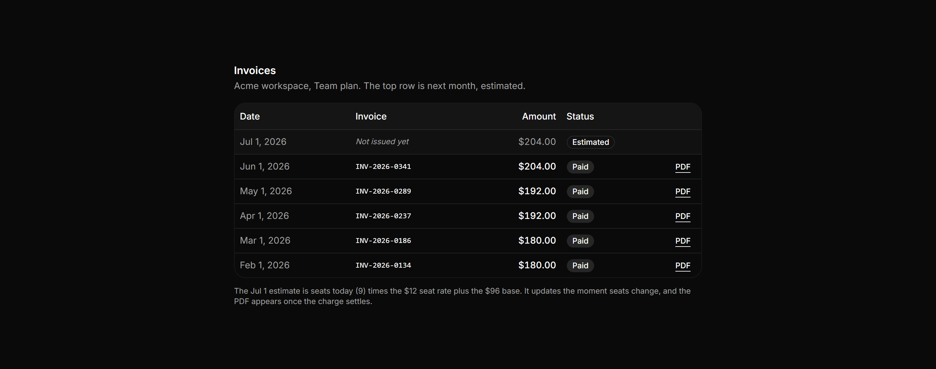Click the Status column header

[x=580, y=116]
